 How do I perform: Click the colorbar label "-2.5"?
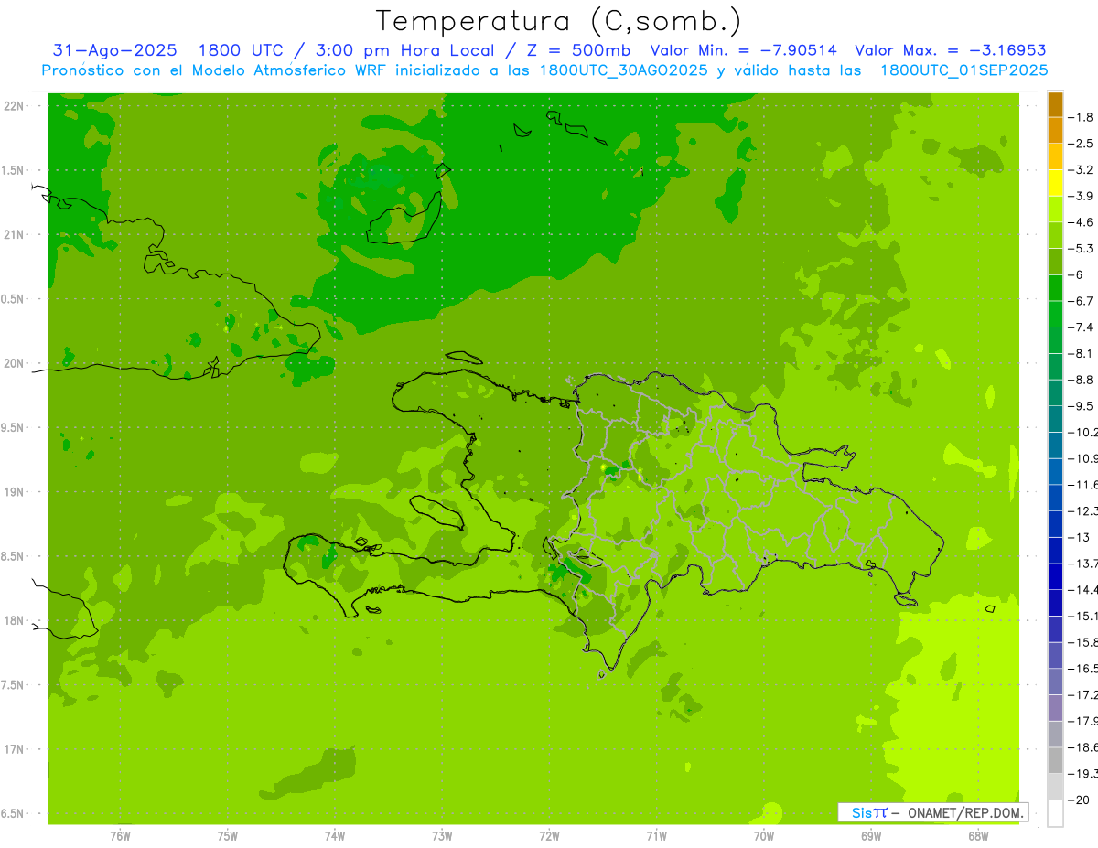tap(1081, 144)
